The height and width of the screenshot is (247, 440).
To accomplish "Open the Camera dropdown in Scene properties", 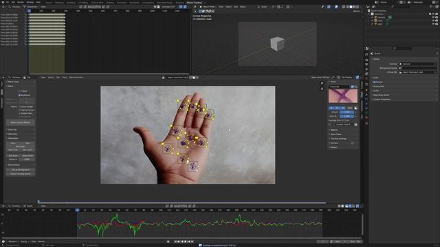I will 418,64.
